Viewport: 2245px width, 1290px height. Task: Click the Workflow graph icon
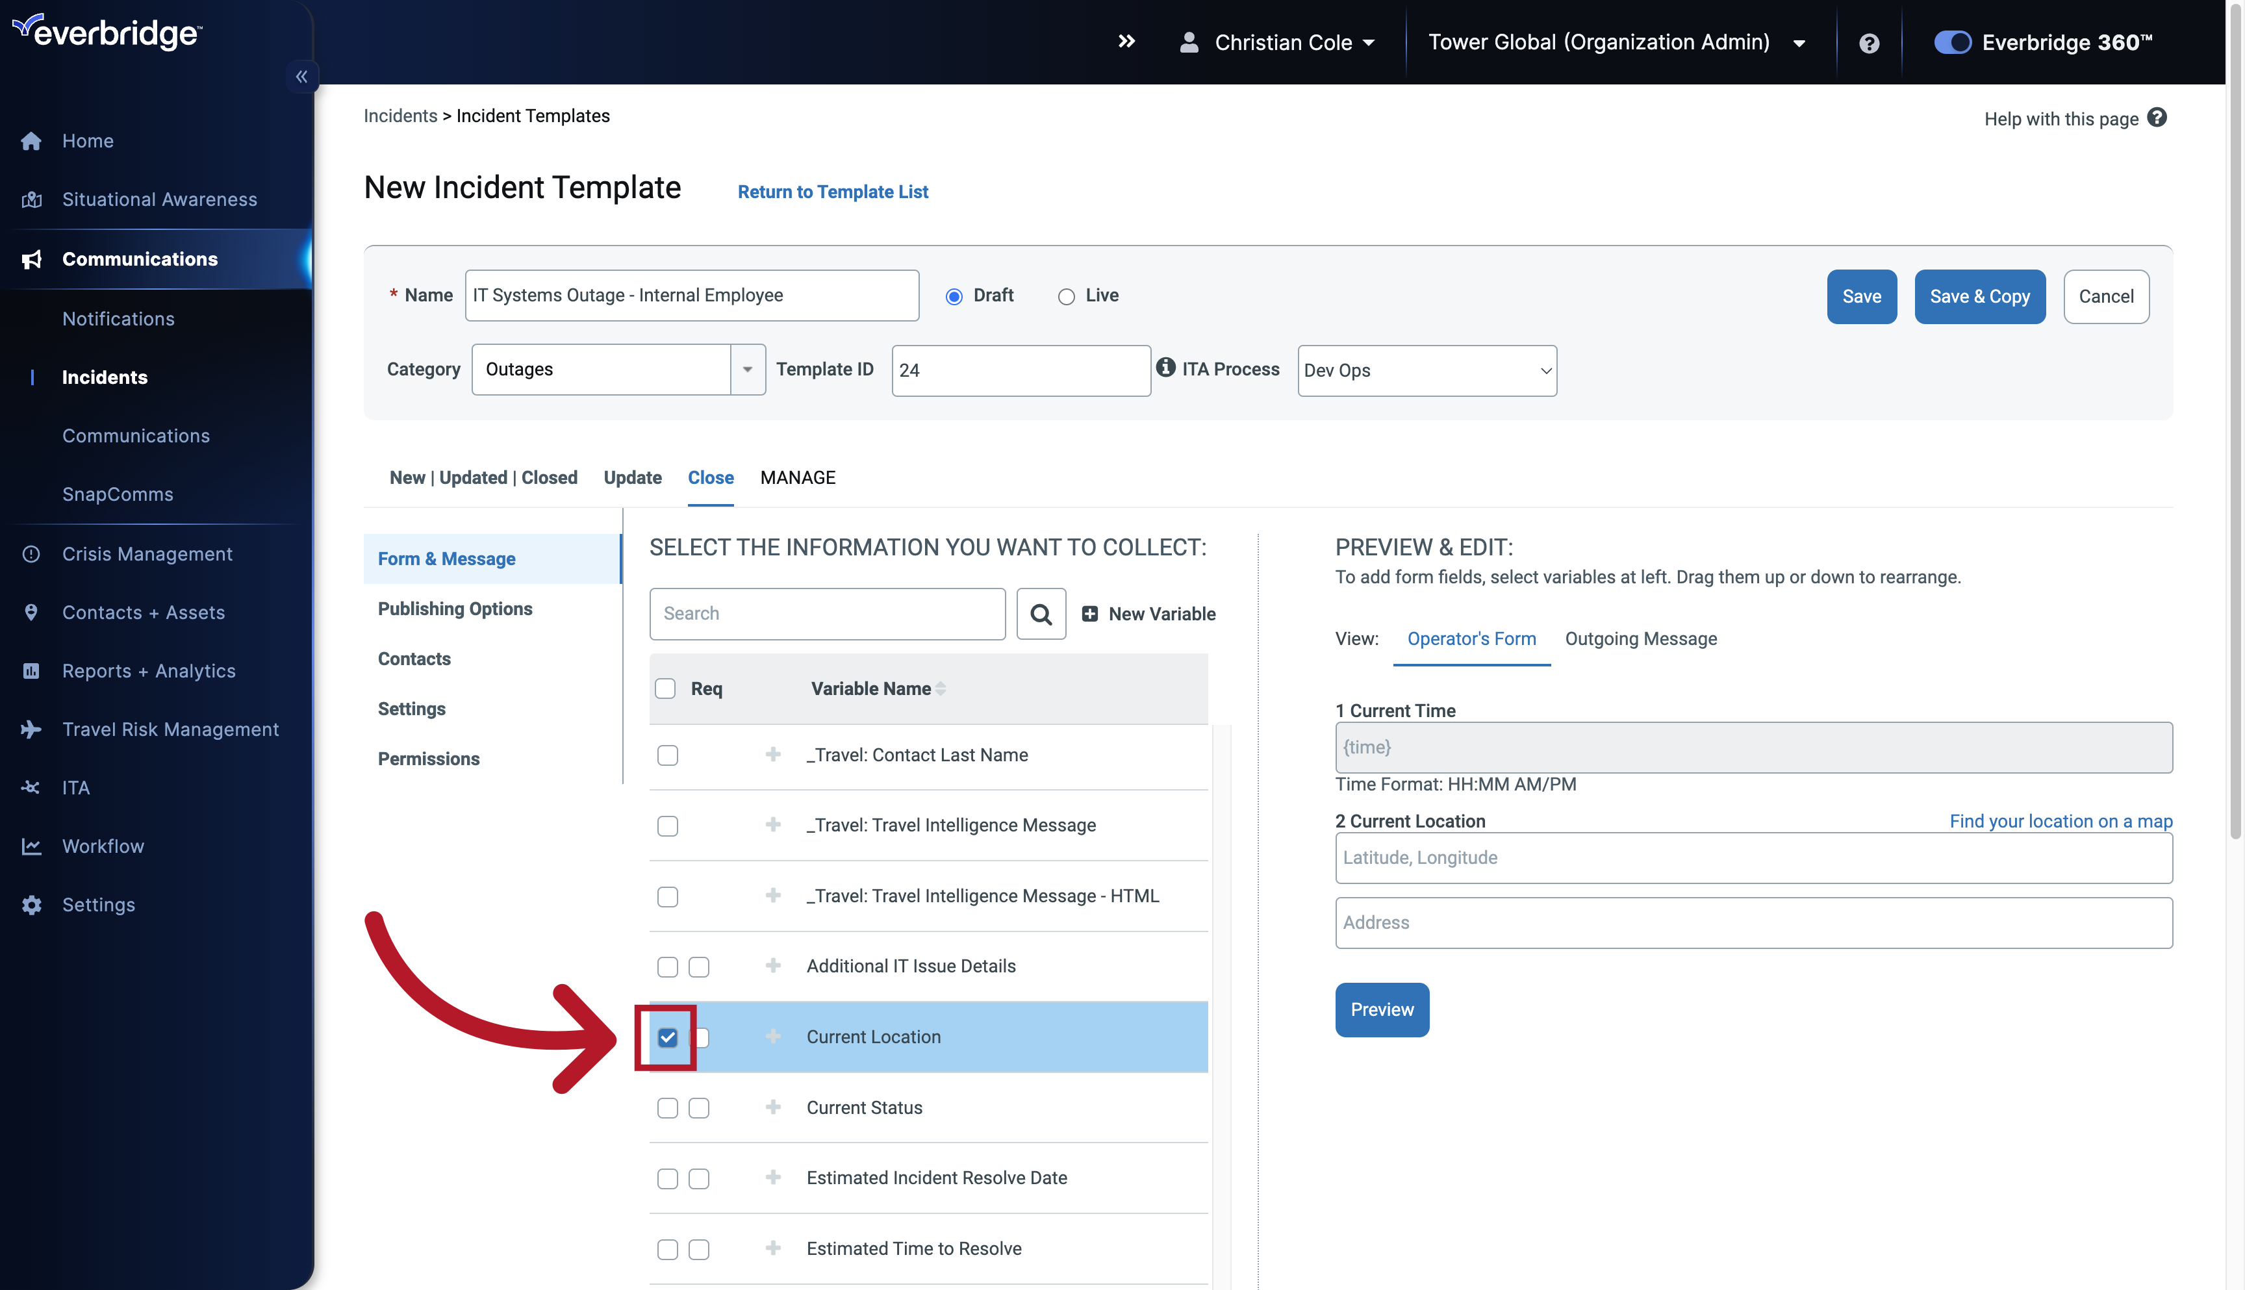pyautogui.click(x=31, y=846)
